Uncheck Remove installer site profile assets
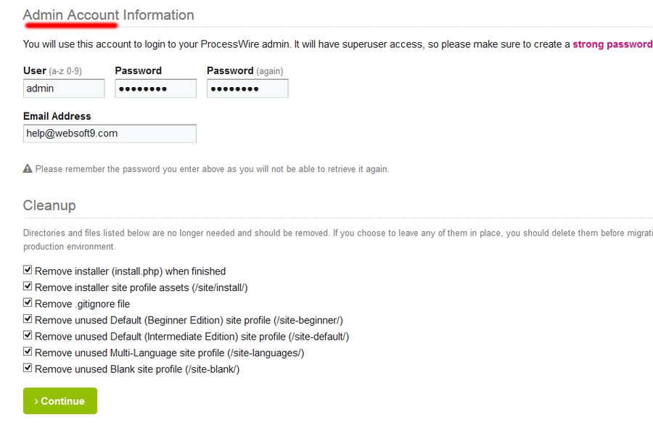Image resolution: width=653 pixels, height=423 pixels. pos(28,287)
